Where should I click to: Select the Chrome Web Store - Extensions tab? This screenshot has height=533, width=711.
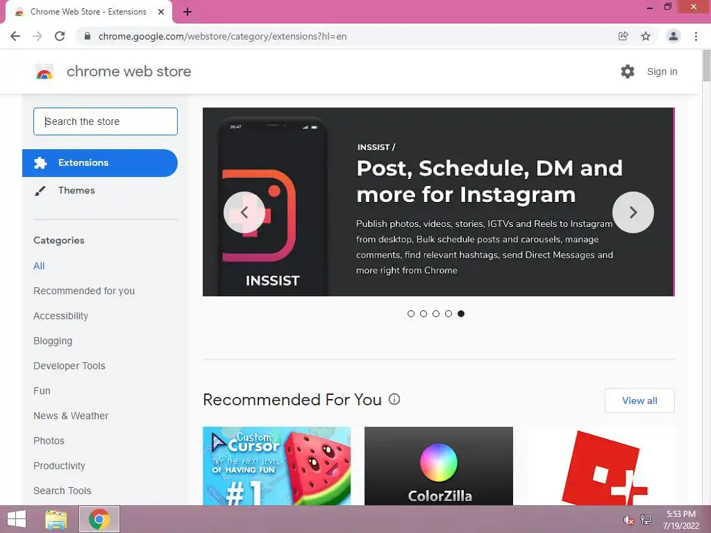point(88,12)
